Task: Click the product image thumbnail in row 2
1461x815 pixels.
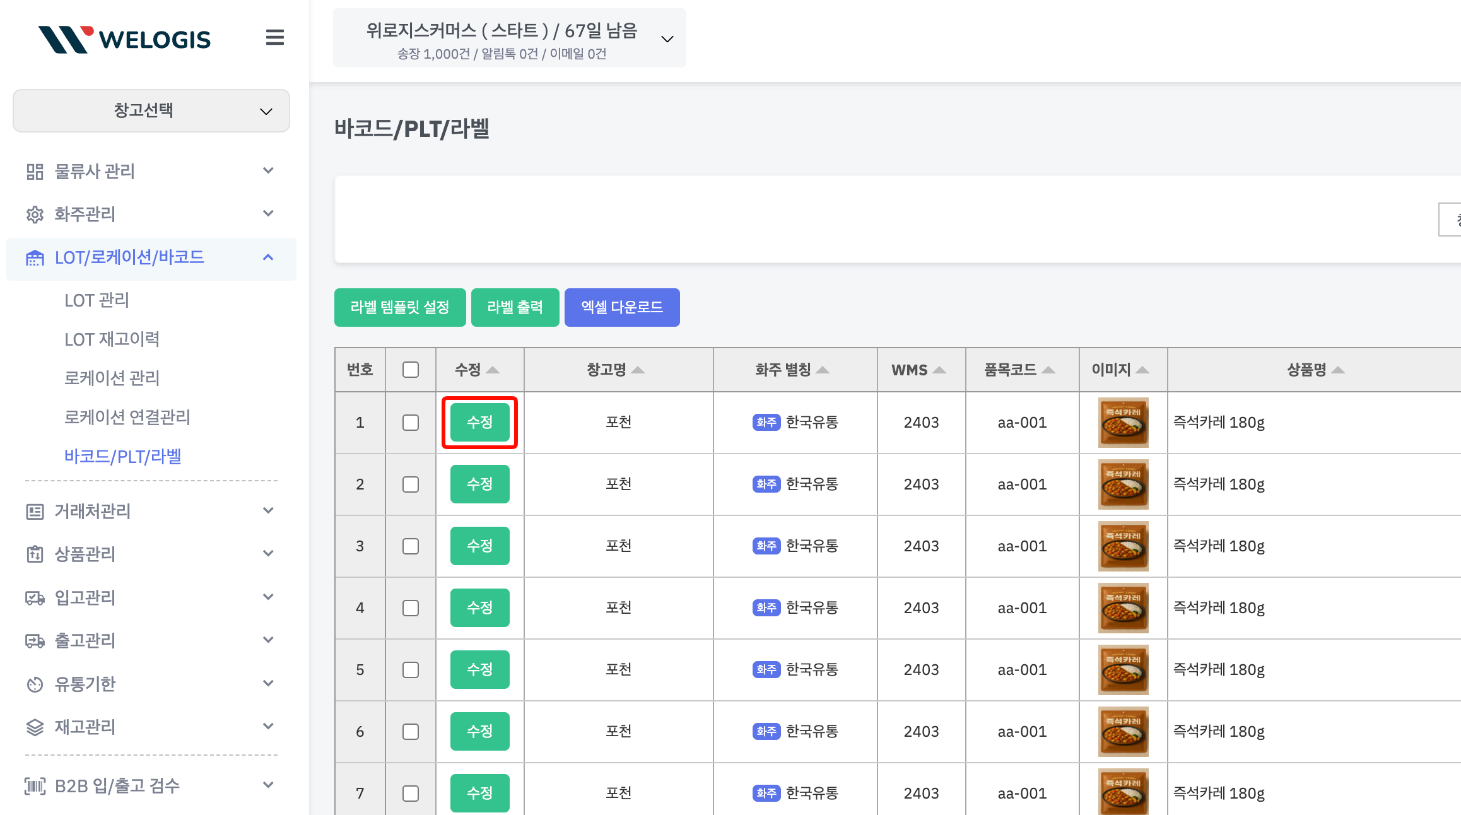Action: click(1123, 484)
